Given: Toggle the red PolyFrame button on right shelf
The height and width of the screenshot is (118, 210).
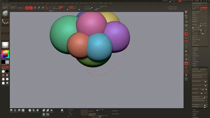Looking at the screenshot, I should 186,64.
